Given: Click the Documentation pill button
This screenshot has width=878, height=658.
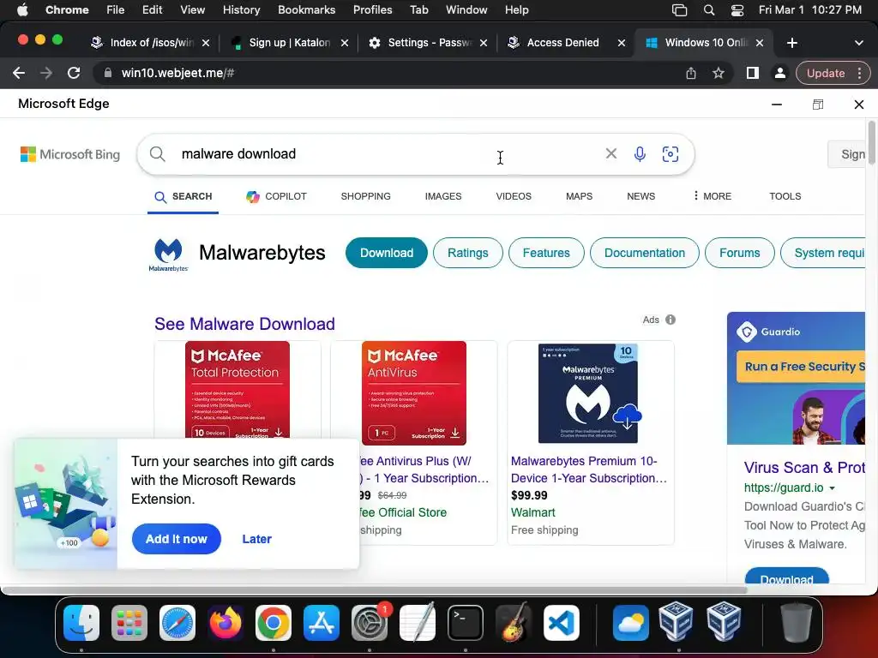Looking at the screenshot, I should [x=645, y=253].
